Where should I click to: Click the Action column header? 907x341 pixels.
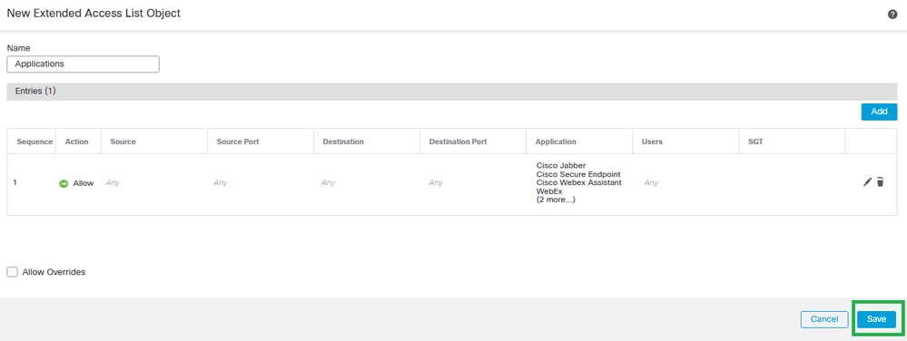pos(77,141)
